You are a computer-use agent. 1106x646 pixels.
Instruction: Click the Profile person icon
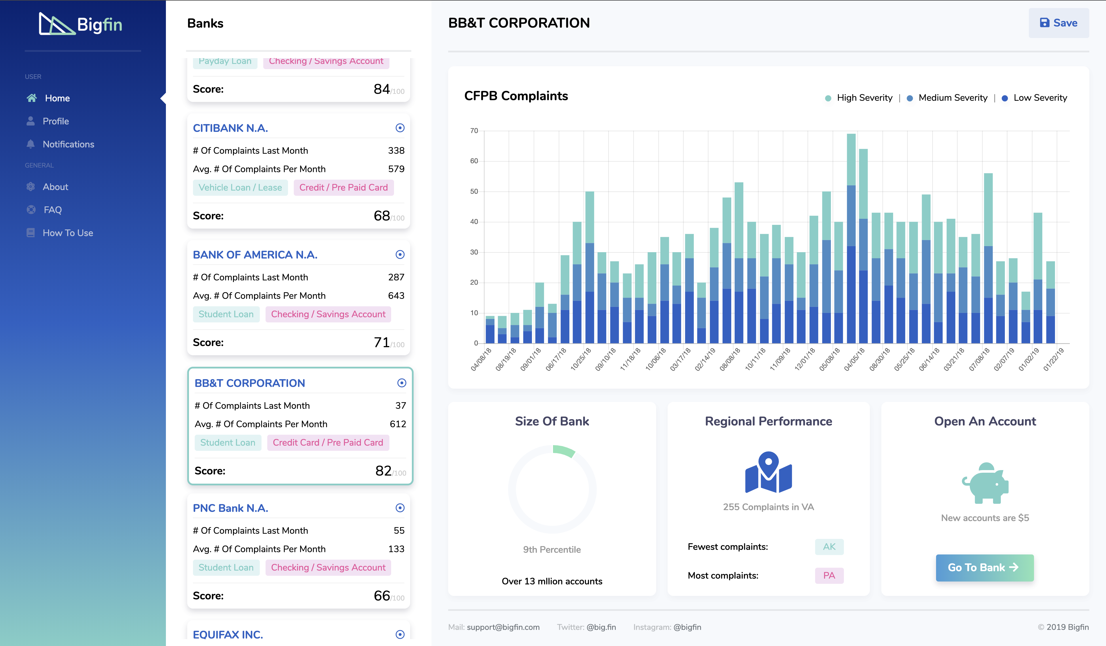tap(30, 121)
